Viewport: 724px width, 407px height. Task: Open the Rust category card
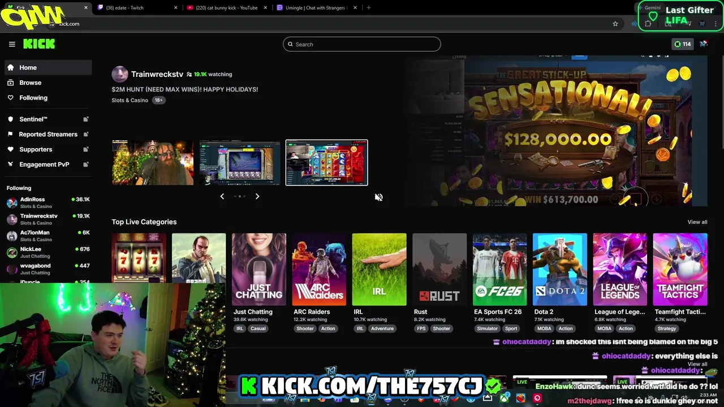coord(439,269)
